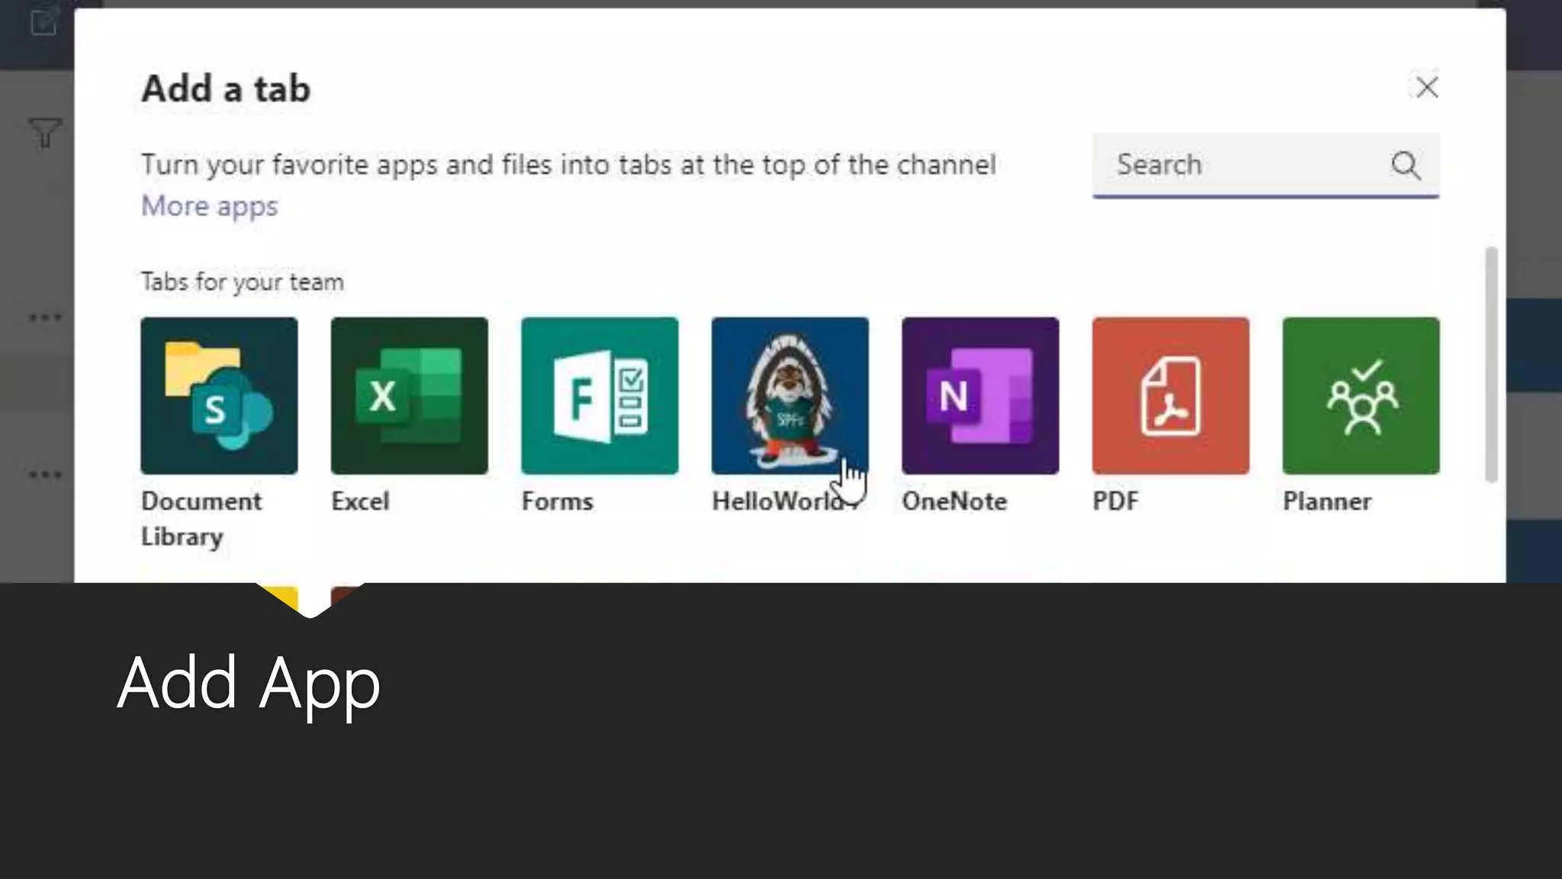The height and width of the screenshot is (879, 1562).
Task: Click the 'Excel' label text
Action: click(360, 501)
